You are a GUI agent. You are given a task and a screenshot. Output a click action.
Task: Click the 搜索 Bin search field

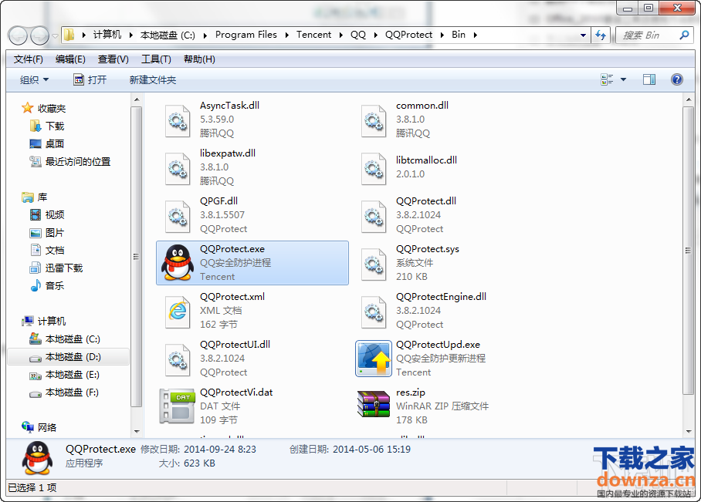pos(647,35)
